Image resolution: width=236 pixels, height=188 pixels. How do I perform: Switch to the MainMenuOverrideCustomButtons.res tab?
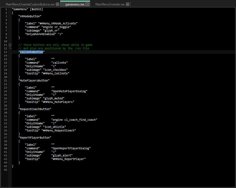(x=30, y=4)
